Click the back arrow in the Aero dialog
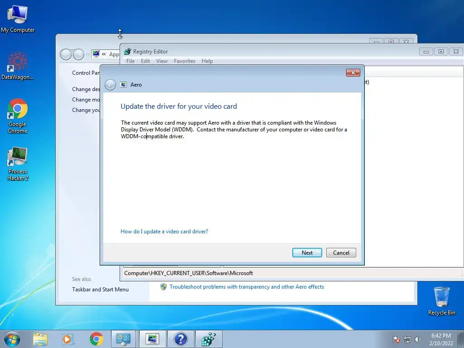Viewport: 464px width, 348px height. click(111, 85)
